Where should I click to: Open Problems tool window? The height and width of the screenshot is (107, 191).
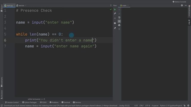click(54, 102)
